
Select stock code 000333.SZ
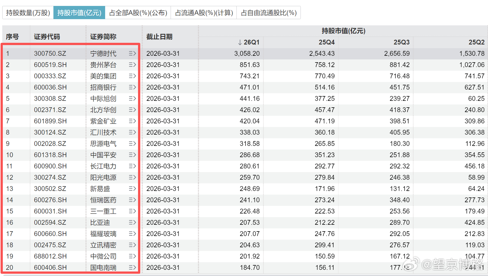50,76
